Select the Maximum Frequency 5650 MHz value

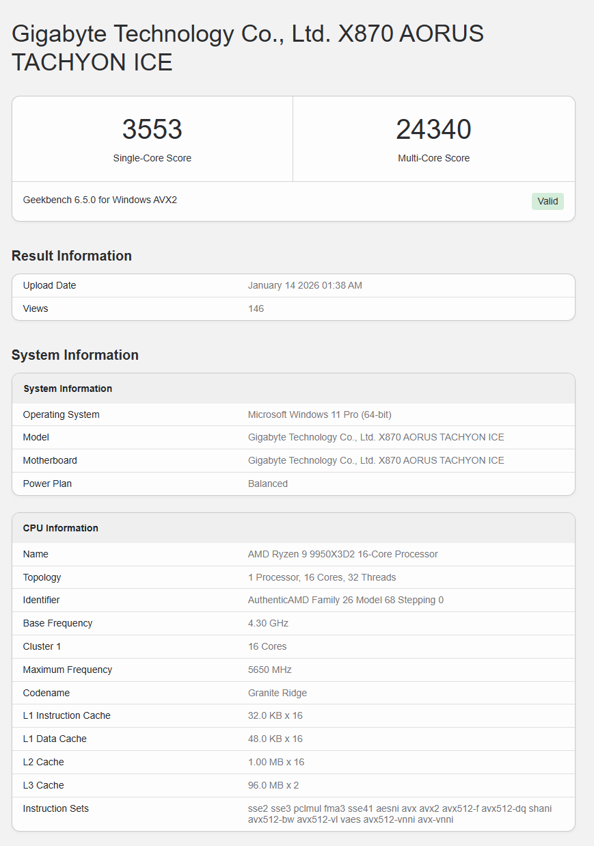click(x=269, y=670)
